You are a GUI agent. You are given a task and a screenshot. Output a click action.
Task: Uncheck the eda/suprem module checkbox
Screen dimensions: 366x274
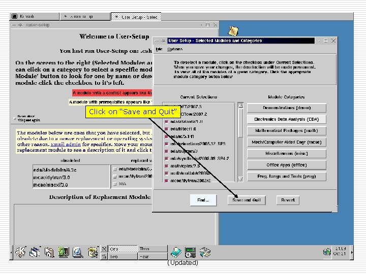(166, 151)
